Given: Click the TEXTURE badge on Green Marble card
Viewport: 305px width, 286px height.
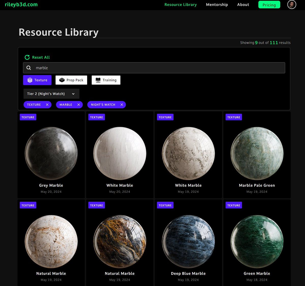Looking at the screenshot, I should (x=234, y=205).
